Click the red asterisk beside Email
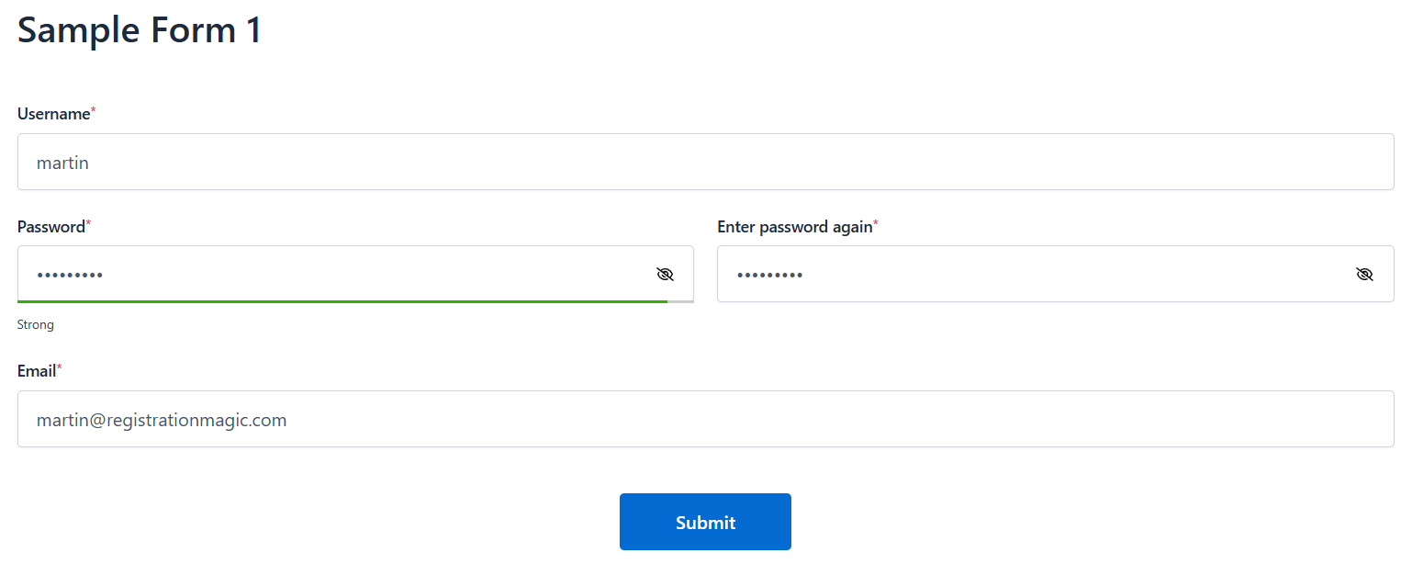Viewport: 1412px width, 564px height. [x=60, y=368]
